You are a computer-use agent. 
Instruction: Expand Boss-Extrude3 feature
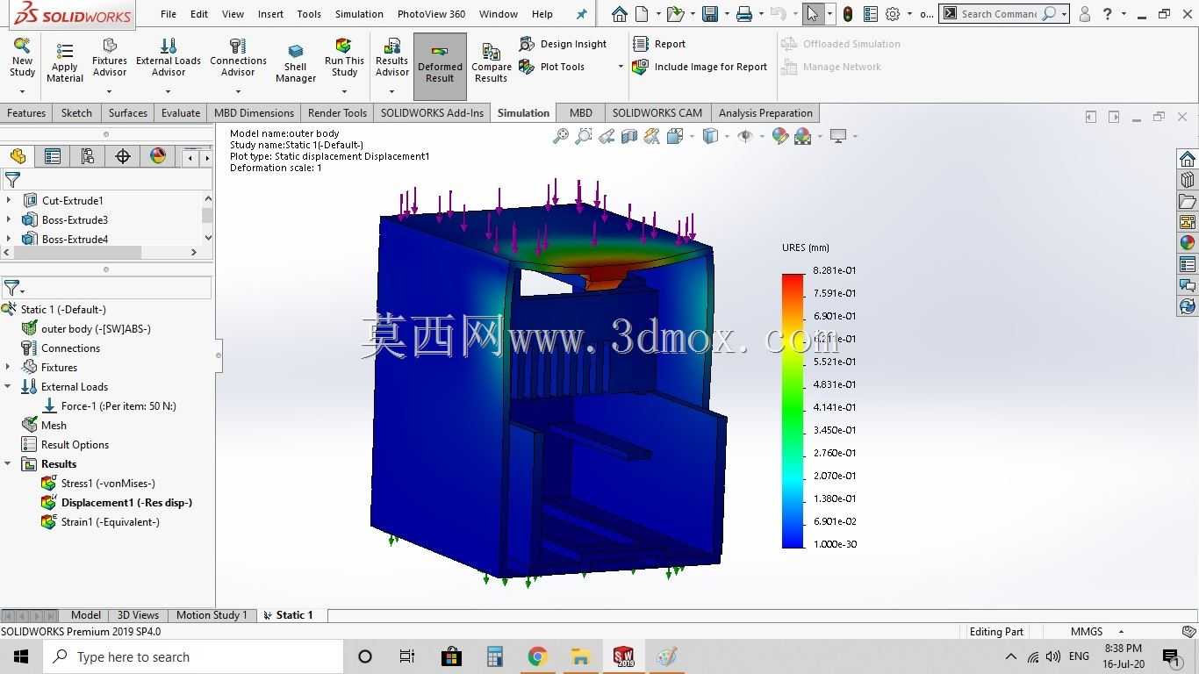(9, 219)
